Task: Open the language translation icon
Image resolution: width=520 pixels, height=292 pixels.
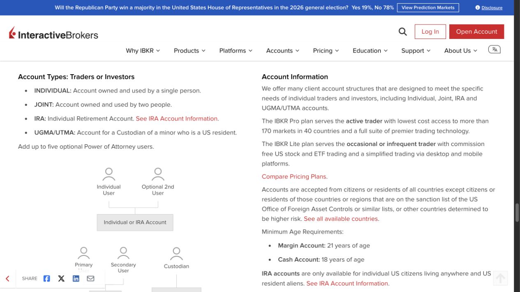Action: point(494,50)
